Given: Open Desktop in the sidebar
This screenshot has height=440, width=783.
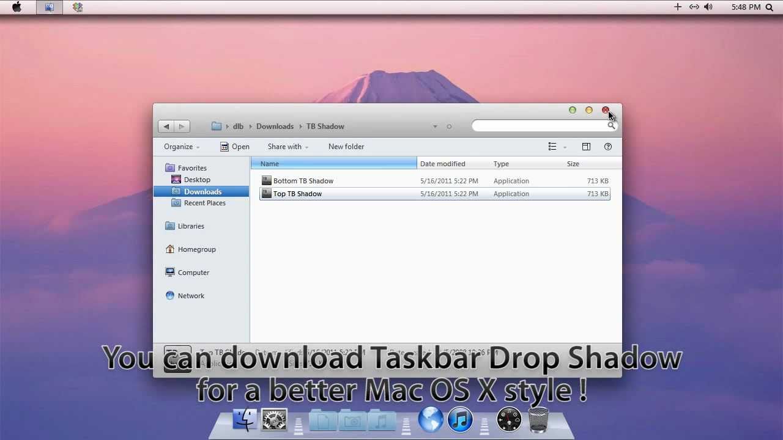Looking at the screenshot, I should point(197,180).
